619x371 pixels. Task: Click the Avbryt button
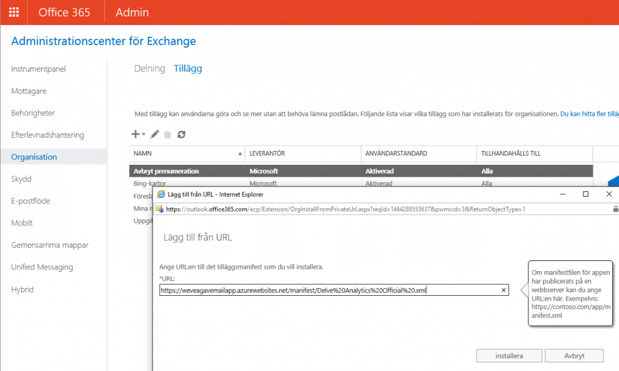point(574,356)
